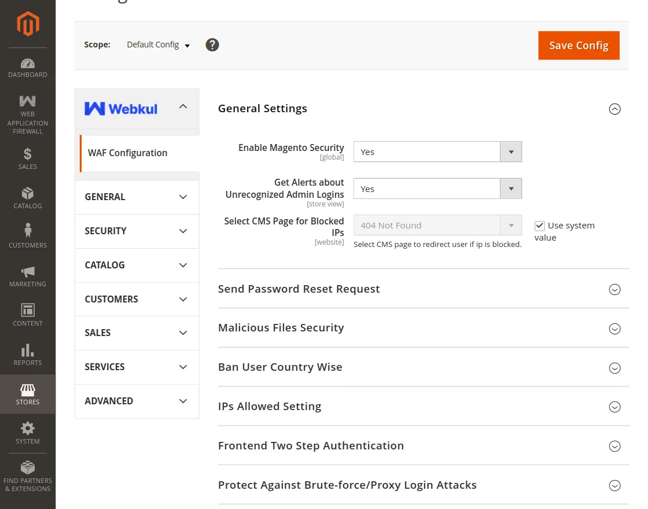This screenshot has width=648, height=509.
Task: Open the Marketing megaphone icon
Action: pos(28,271)
